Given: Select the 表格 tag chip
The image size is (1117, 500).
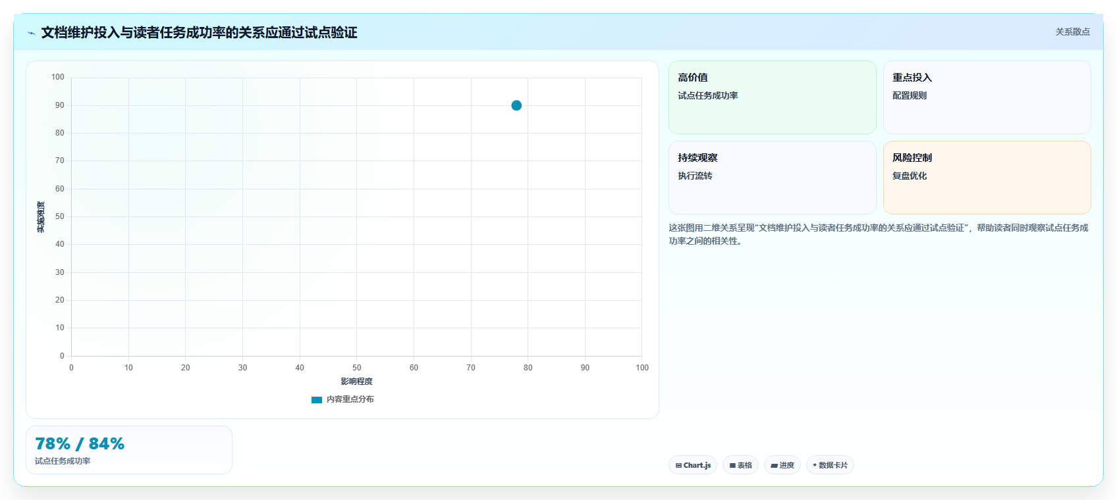Looking at the screenshot, I should tap(740, 465).
